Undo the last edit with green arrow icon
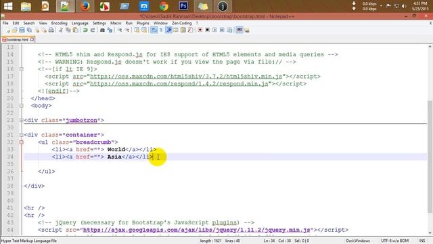Image resolution: width=433 pixels, height=244 pixels. coord(85,30)
